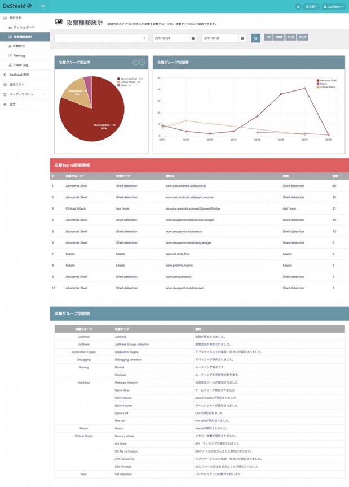Toggle Critical Attack in pie chart legend
Viewport: 349px width, 487px height.
(x=130, y=82)
